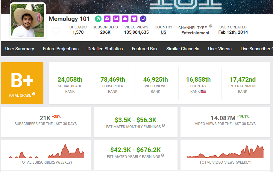This screenshot has height=172, width=273.
Task: Click the 21K subscribers last 30 days
Action: click(45, 118)
